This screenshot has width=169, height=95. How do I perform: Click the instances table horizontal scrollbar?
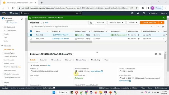click(61, 42)
